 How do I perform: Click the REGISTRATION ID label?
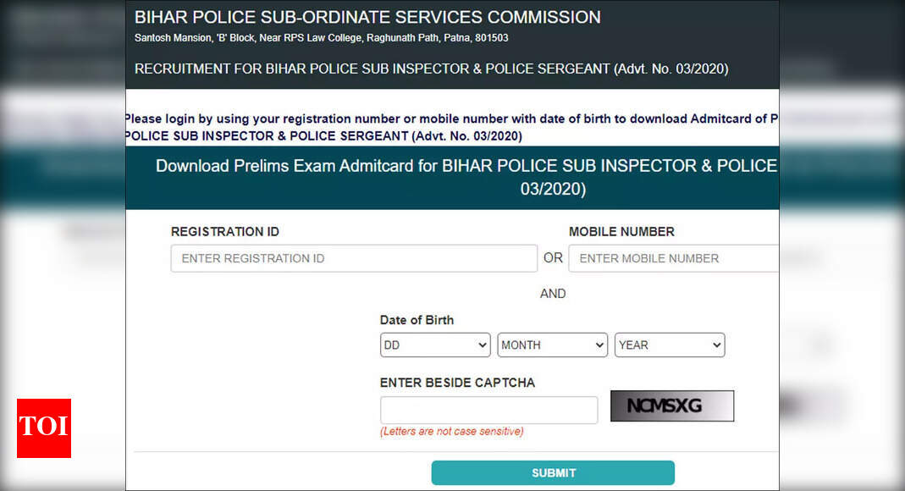click(225, 232)
